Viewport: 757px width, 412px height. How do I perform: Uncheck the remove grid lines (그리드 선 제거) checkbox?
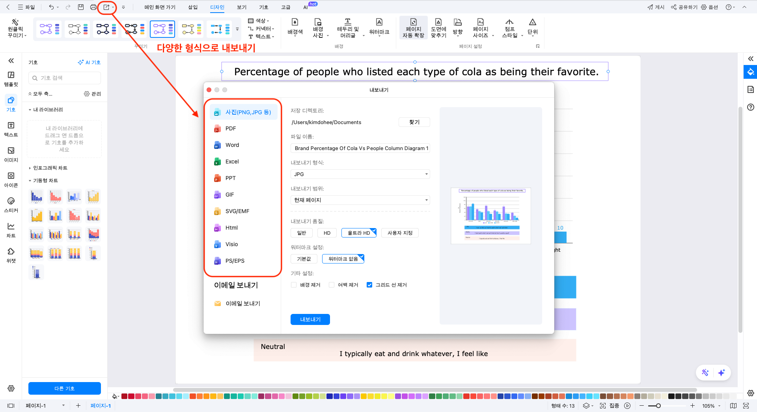tap(369, 285)
